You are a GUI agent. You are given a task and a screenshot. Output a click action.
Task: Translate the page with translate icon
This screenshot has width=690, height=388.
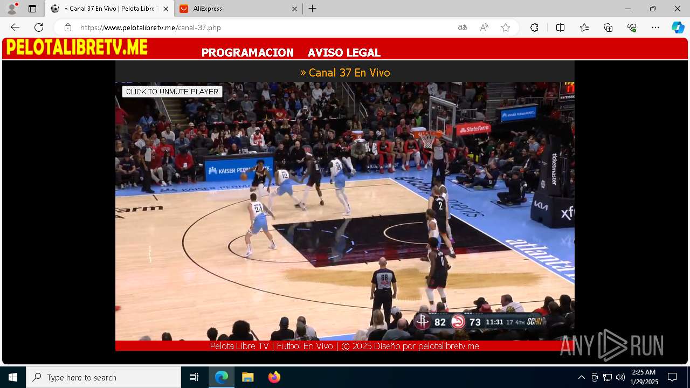tap(463, 27)
